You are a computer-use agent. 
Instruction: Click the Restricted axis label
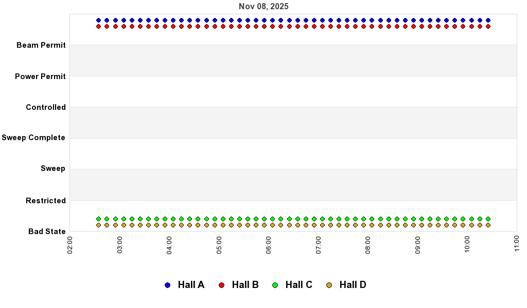click(x=46, y=201)
